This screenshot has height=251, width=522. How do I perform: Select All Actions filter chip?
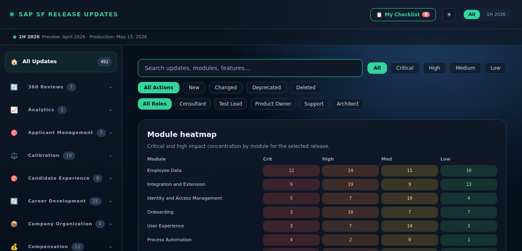tap(159, 88)
